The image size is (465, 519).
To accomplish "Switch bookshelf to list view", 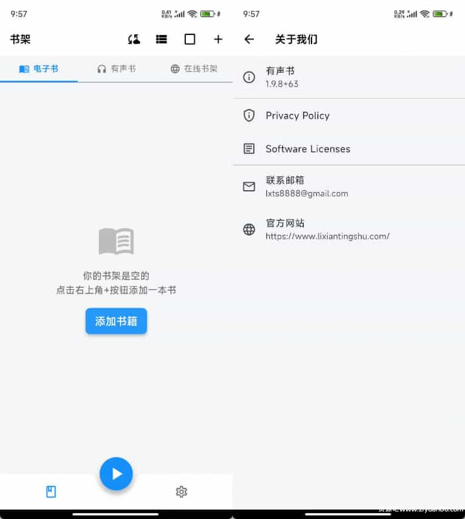I will click(x=161, y=40).
